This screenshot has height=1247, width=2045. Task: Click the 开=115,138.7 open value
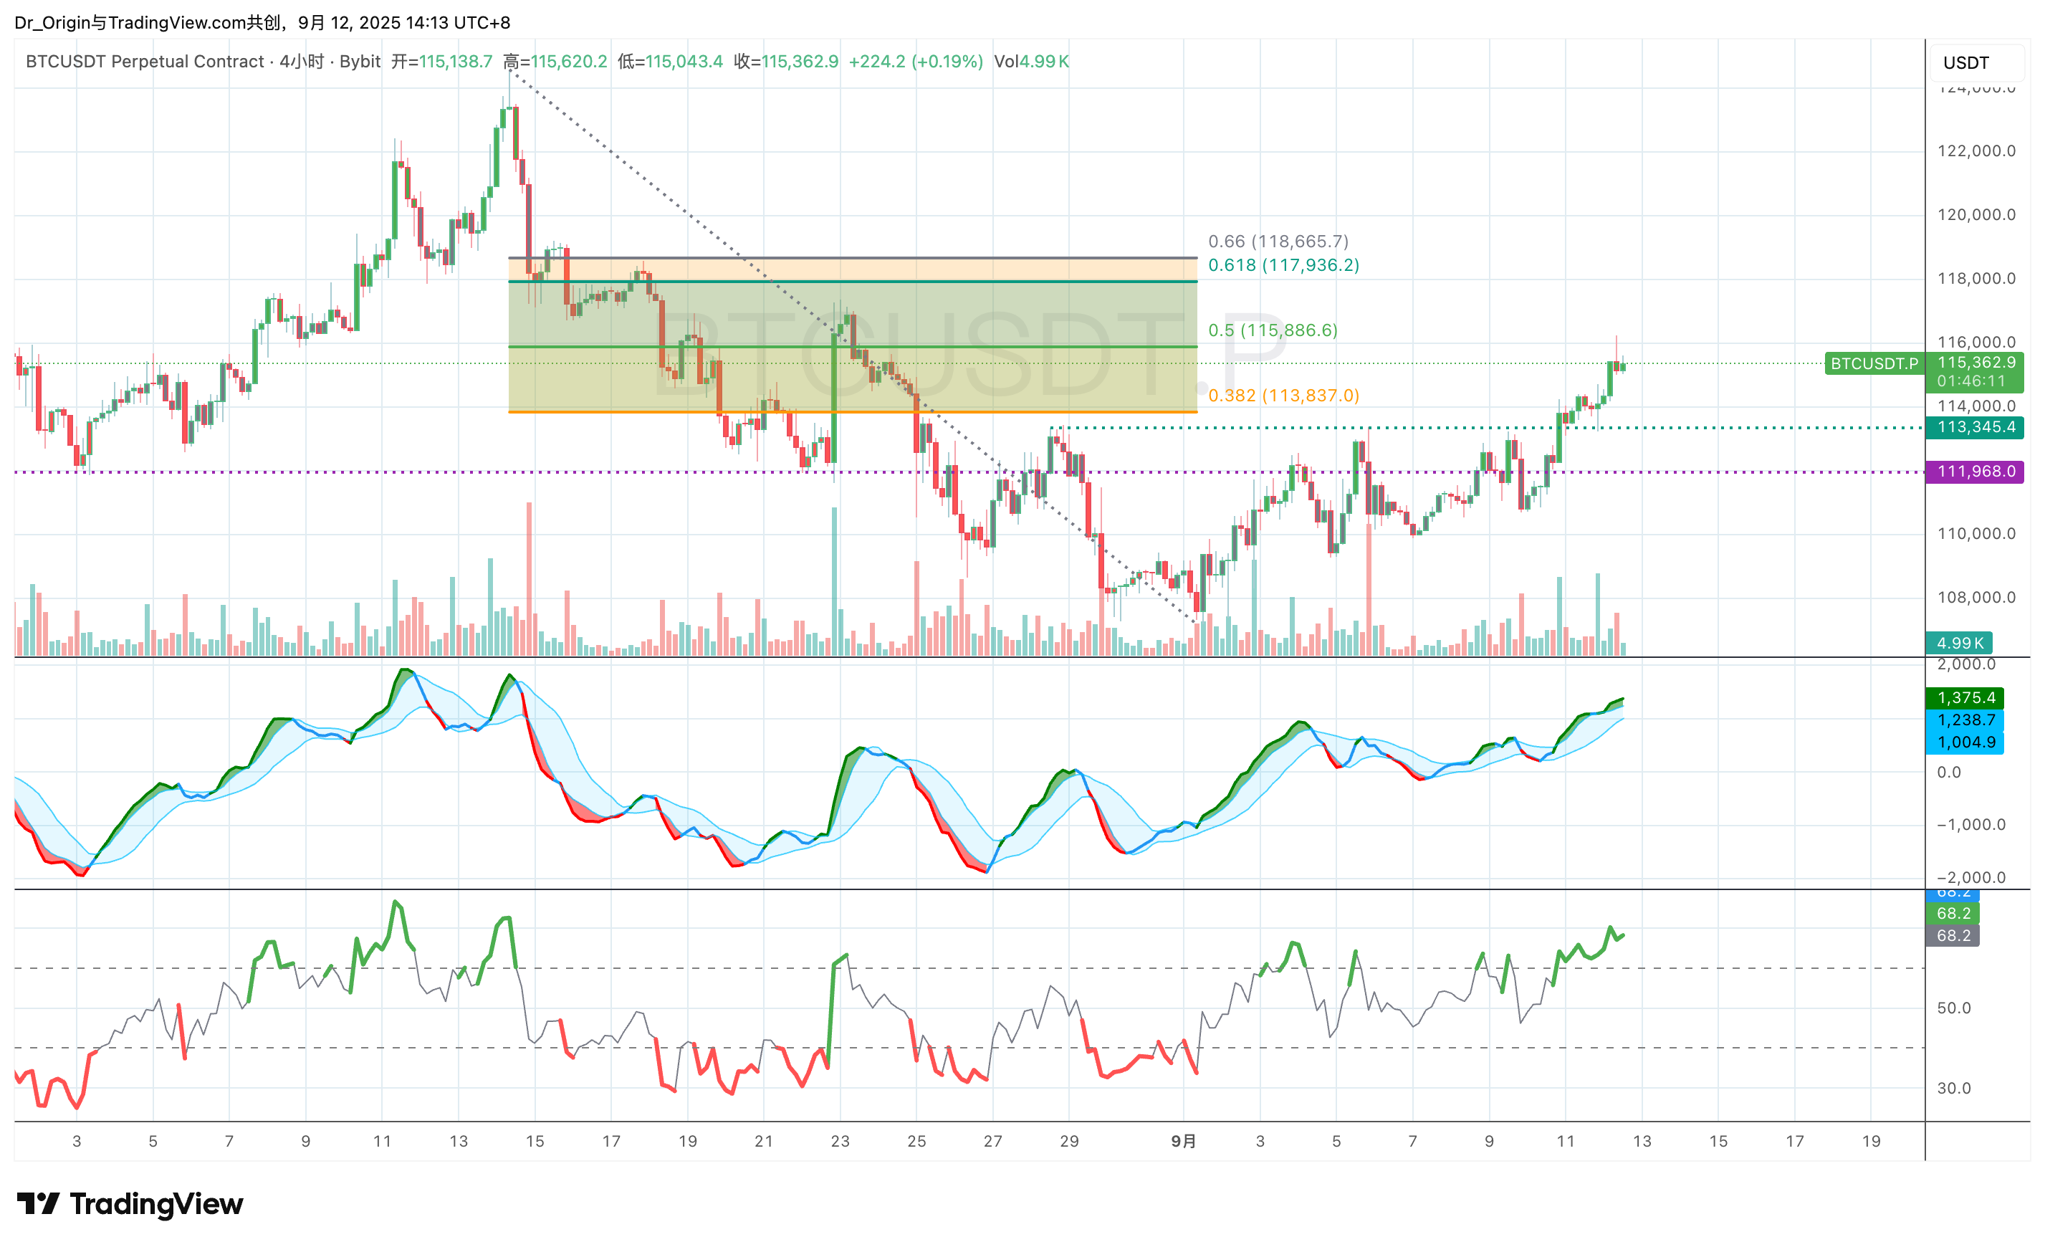point(441,62)
